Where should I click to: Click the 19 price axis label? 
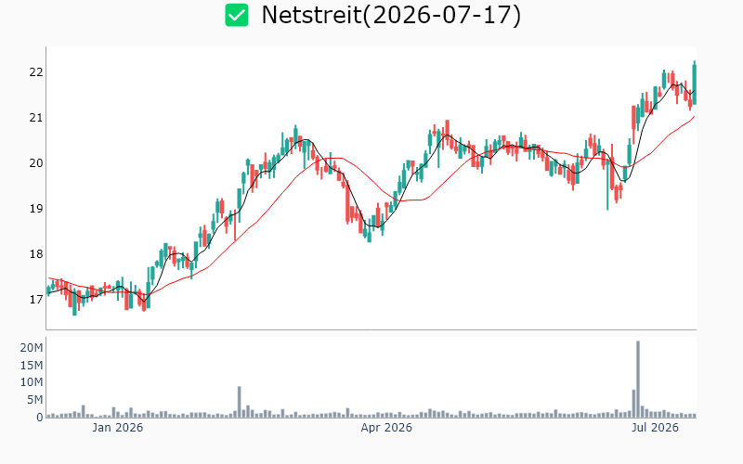pyautogui.click(x=36, y=209)
